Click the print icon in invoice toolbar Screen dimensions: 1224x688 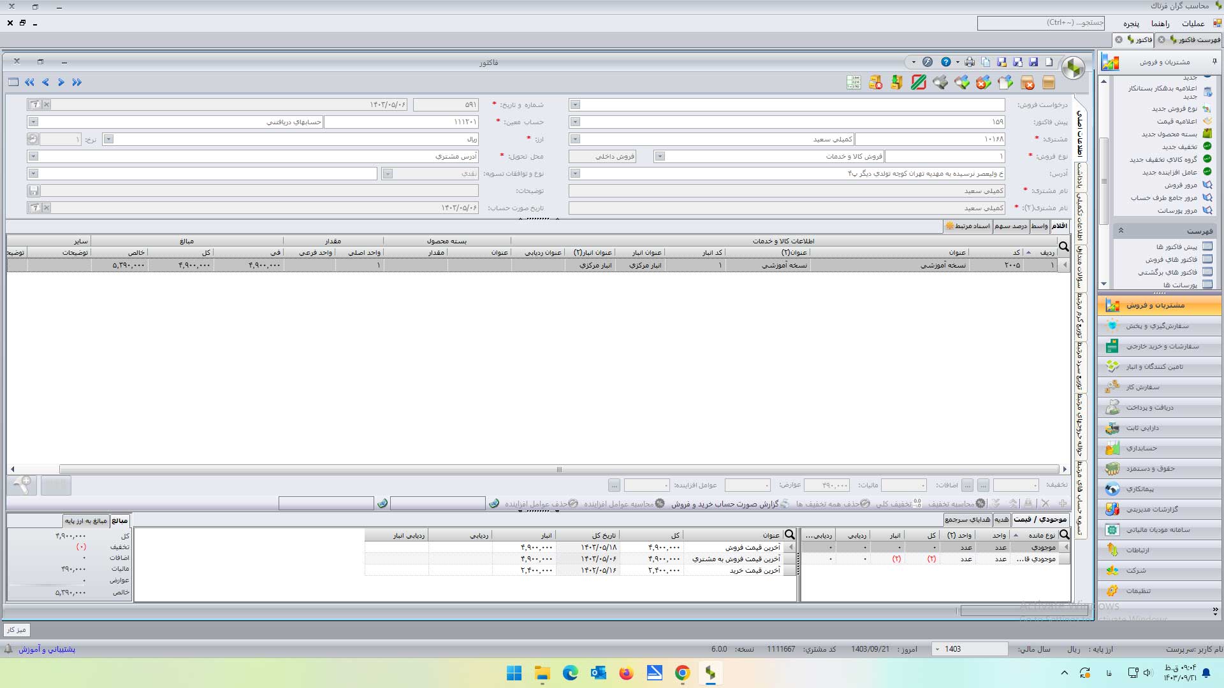[970, 62]
